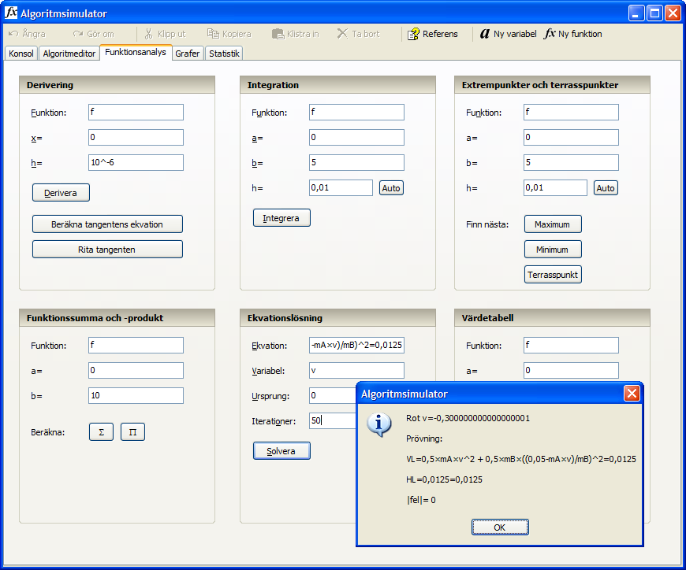The height and width of the screenshot is (570, 686).
Task: Focus the h= field in Integration
Action: 341,188
